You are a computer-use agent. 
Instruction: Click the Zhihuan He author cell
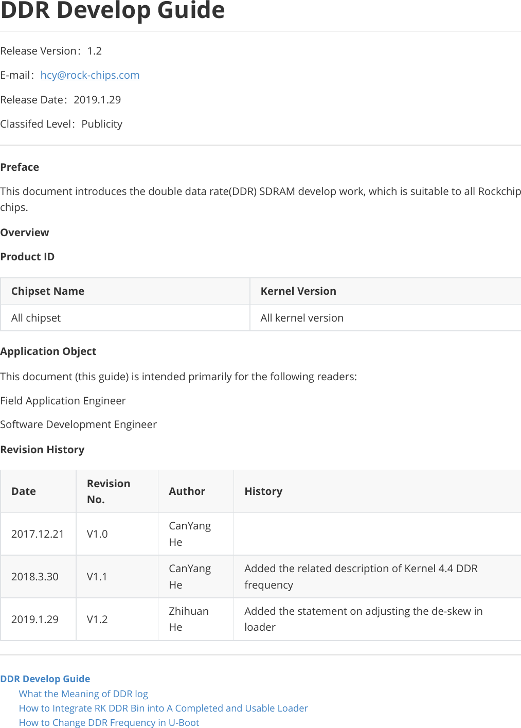coord(189,619)
